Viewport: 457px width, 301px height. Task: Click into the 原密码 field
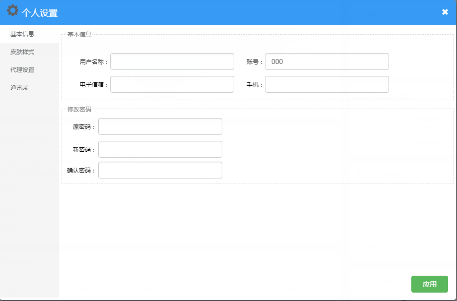click(x=160, y=126)
